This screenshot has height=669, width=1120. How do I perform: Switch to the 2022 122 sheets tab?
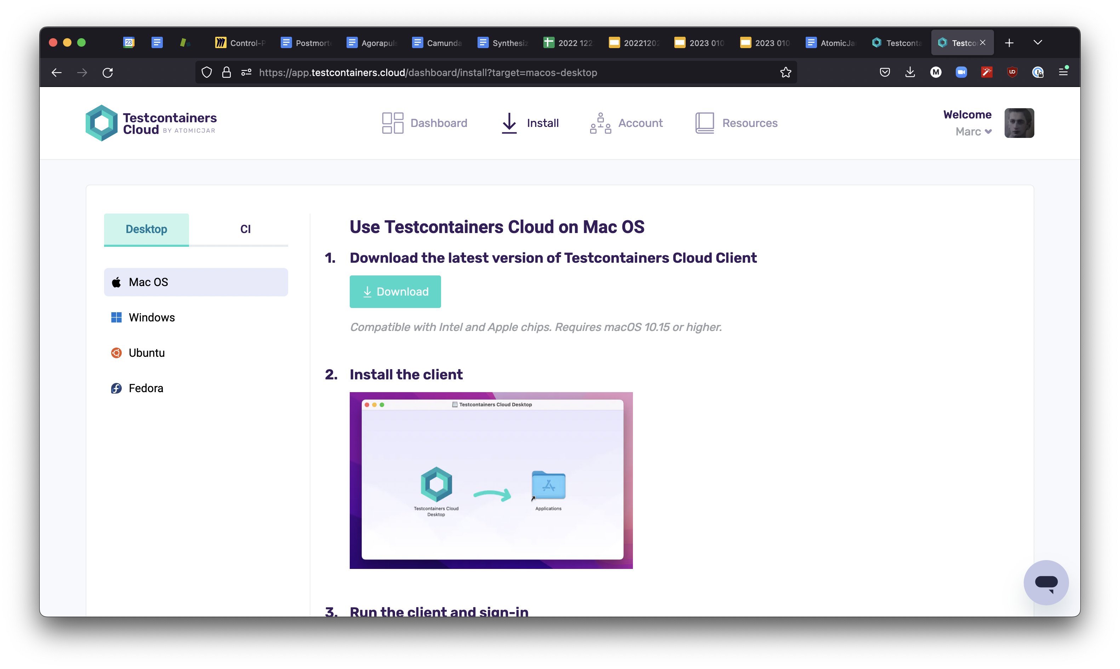568,43
